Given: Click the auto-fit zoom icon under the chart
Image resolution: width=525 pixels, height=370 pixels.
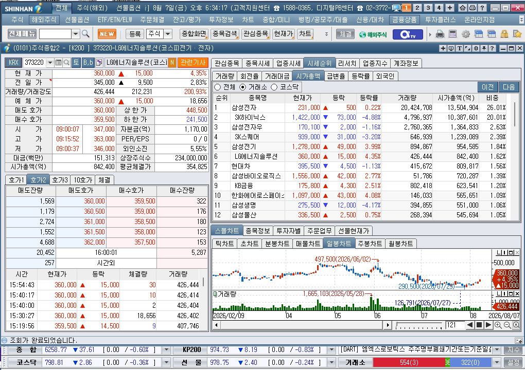Looking at the screenshot, I should [x=516, y=325].
